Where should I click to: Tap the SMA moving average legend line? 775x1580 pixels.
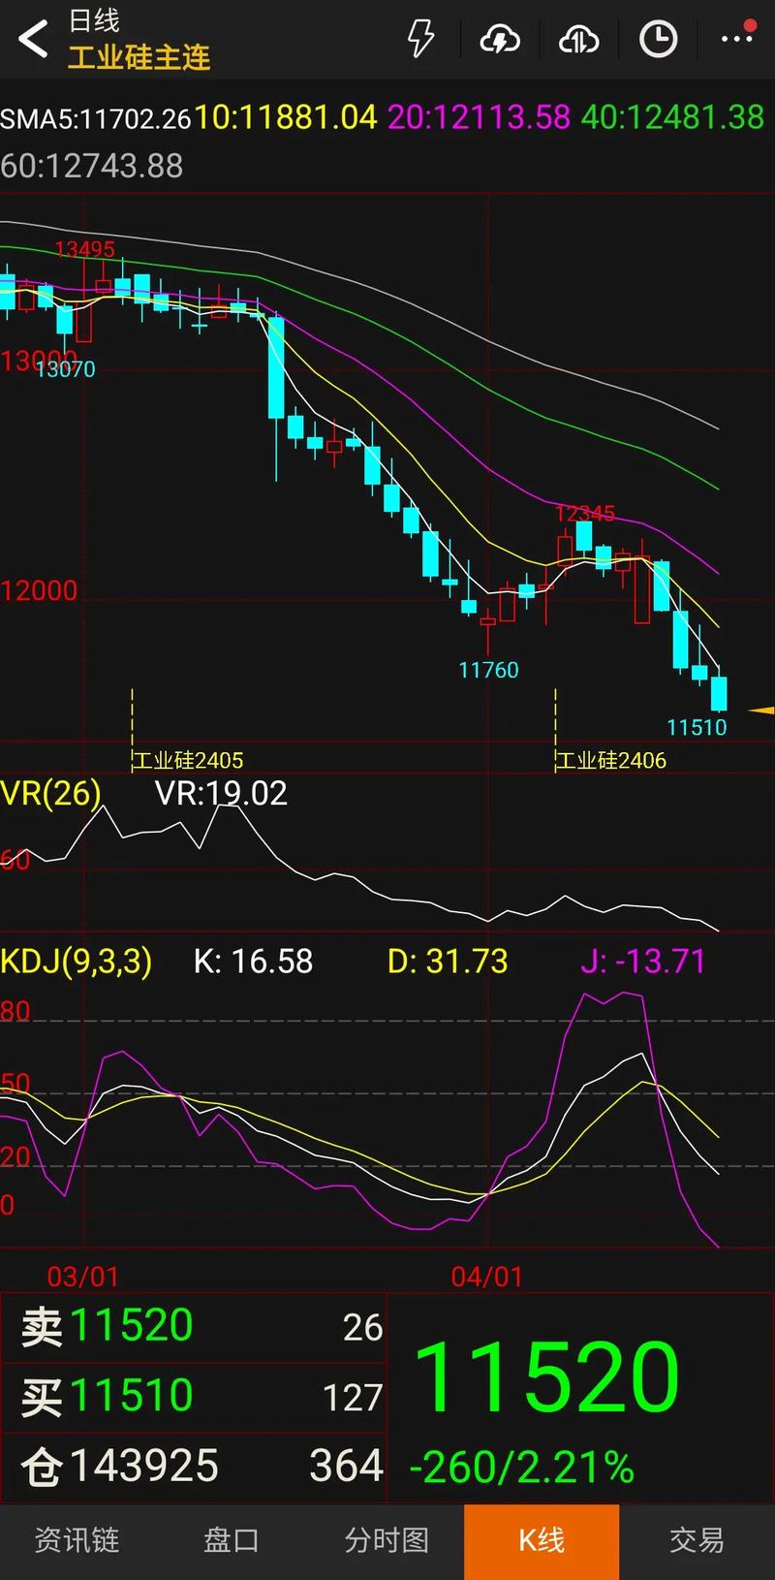[x=383, y=117]
